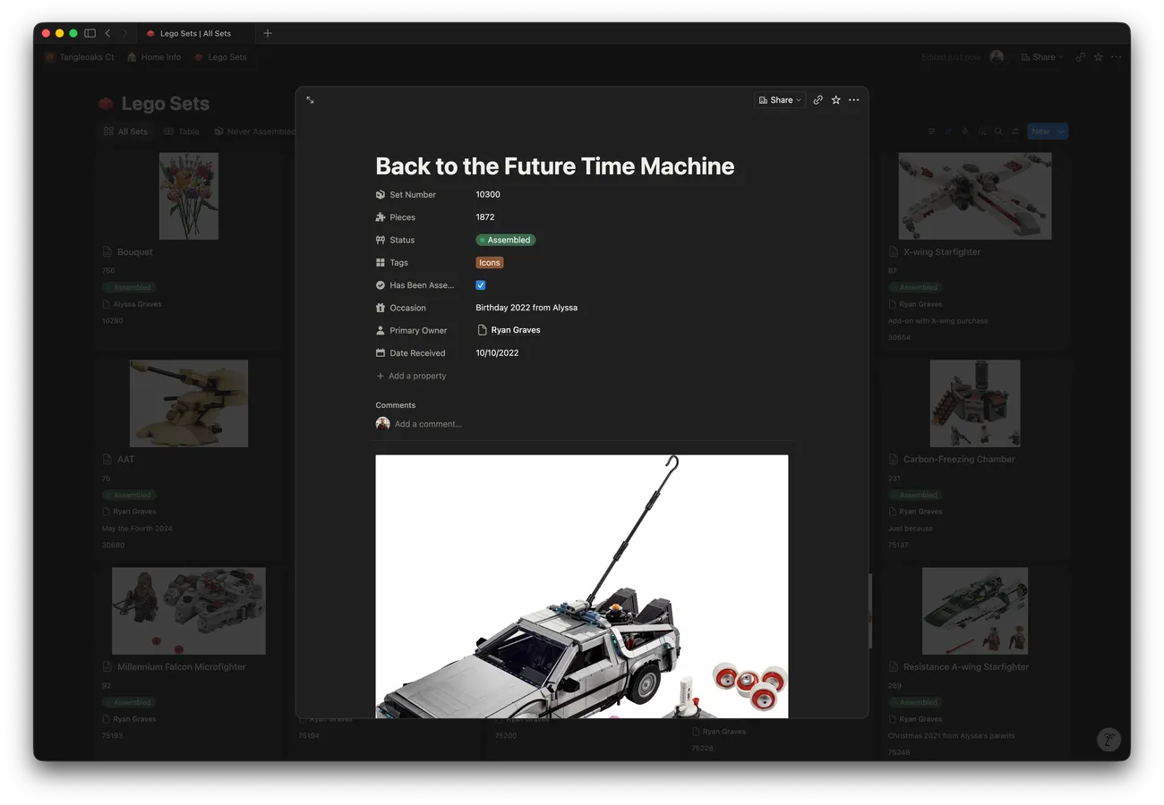Open a new tab with the plus icon
The height and width of the screenshot is (805, 1164).
pos(268,33)
